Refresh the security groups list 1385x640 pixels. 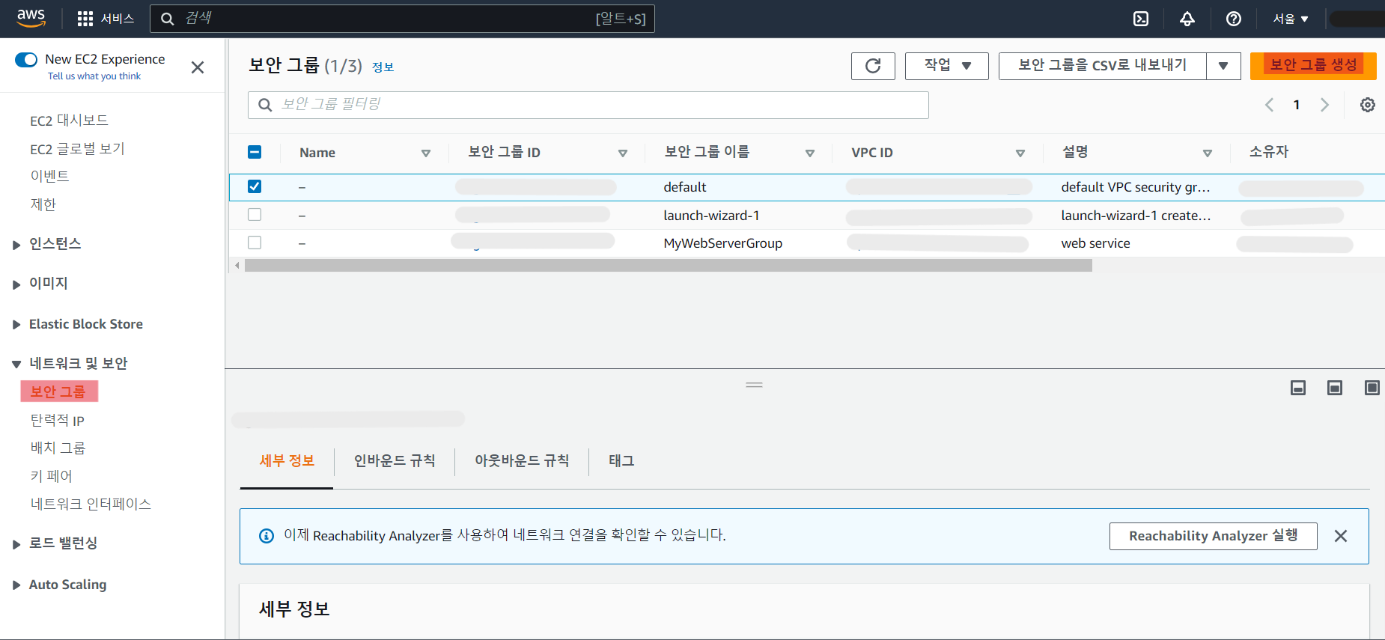pyautogui.click(x=873, y=66)
